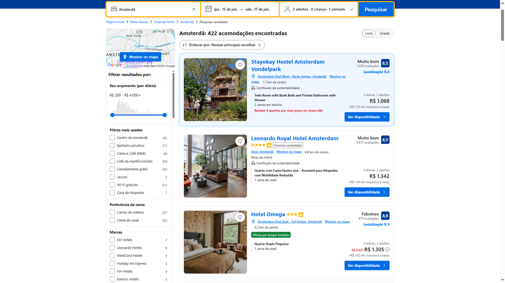Expand the guests and rooms selector
The image size is (505, 283).
tap(318, 9)
